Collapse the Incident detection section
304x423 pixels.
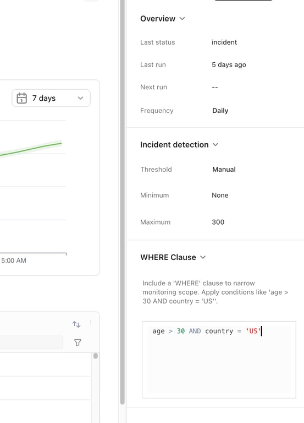pyautogui.click(x=215, y=145)
